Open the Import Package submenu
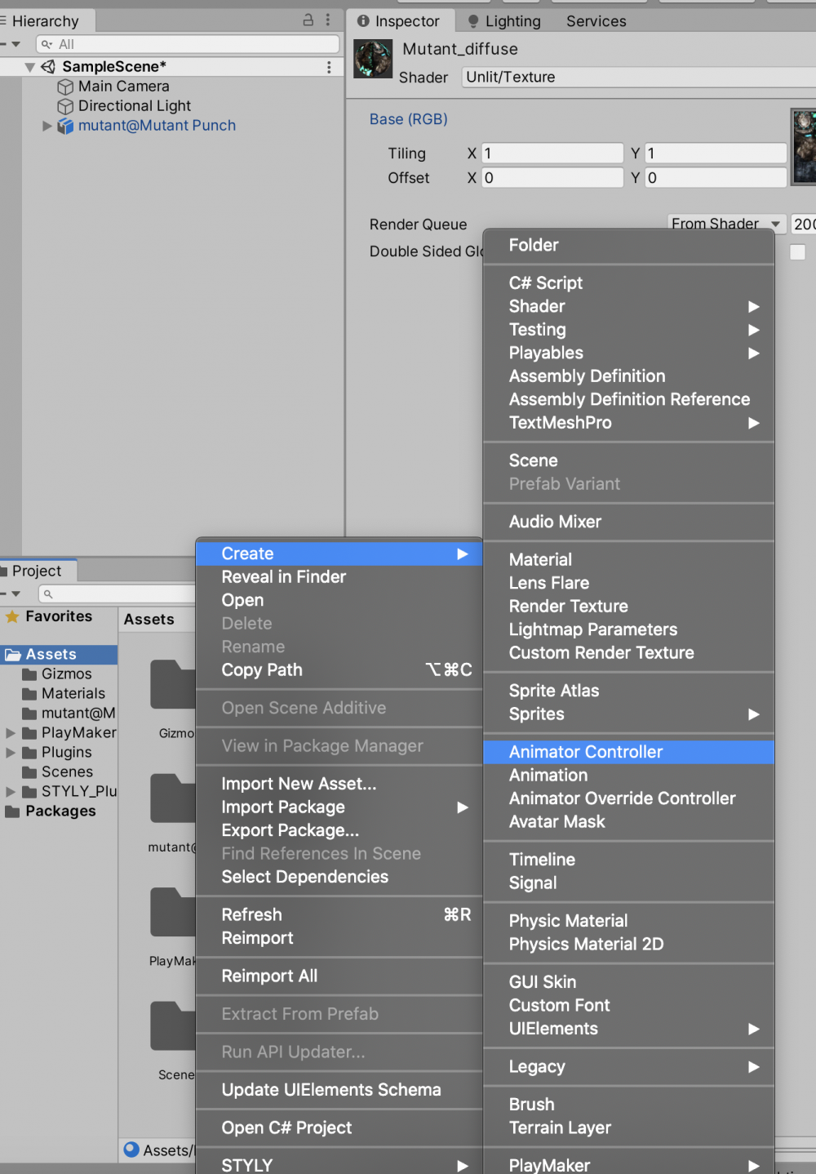The image size is (816, 1174). [339, 807]
